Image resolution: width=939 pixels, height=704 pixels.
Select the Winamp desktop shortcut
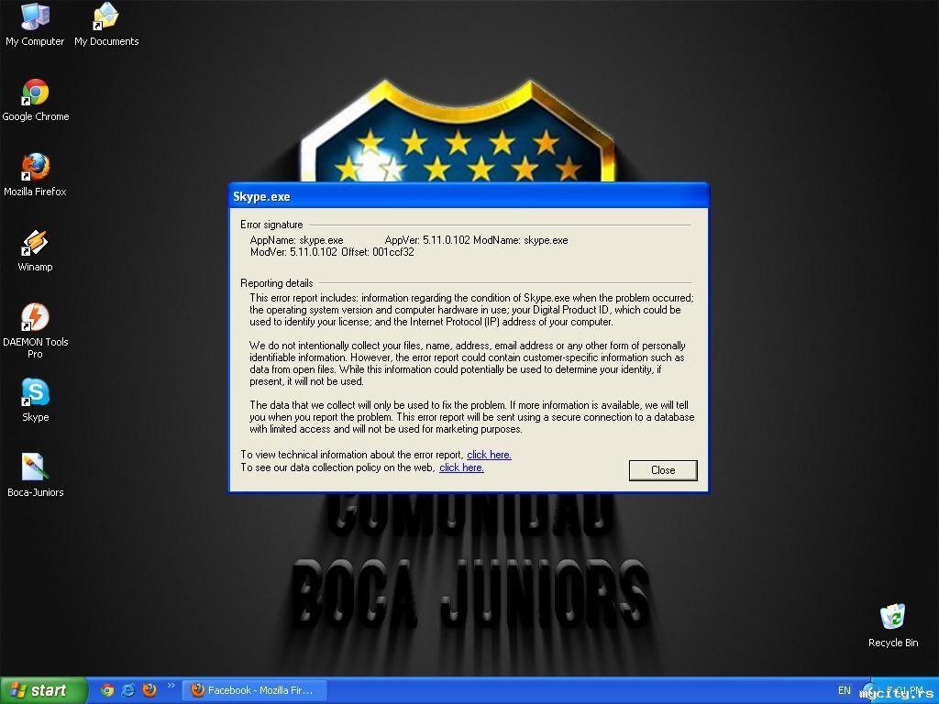[x=35, y=251]
